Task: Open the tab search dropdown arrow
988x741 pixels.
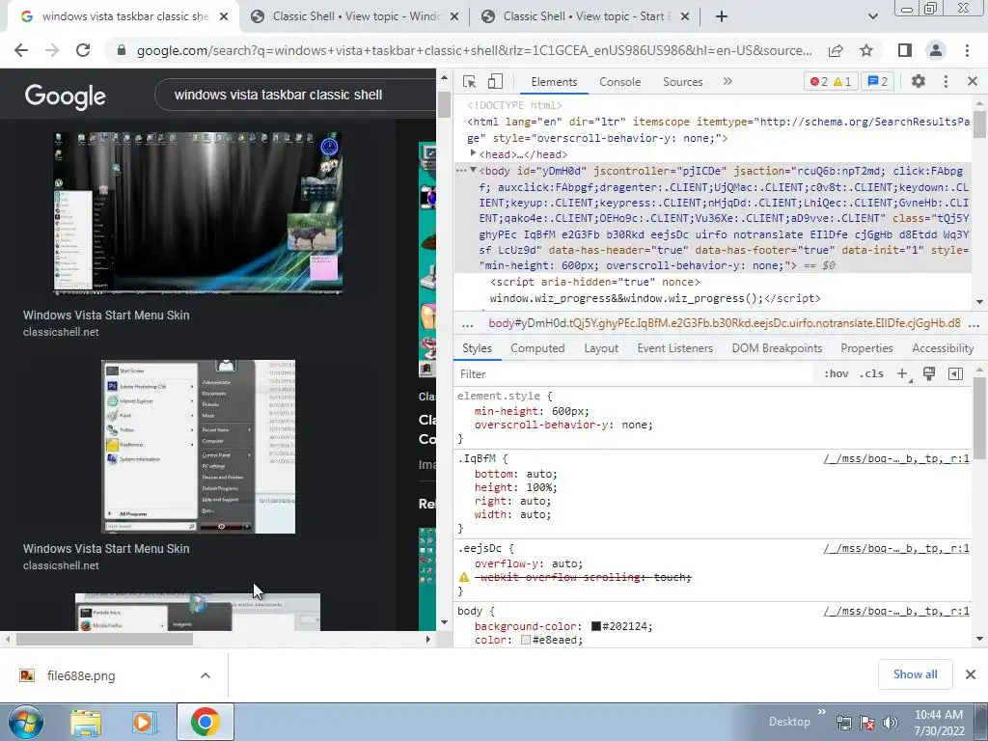Action: point(872,16)
